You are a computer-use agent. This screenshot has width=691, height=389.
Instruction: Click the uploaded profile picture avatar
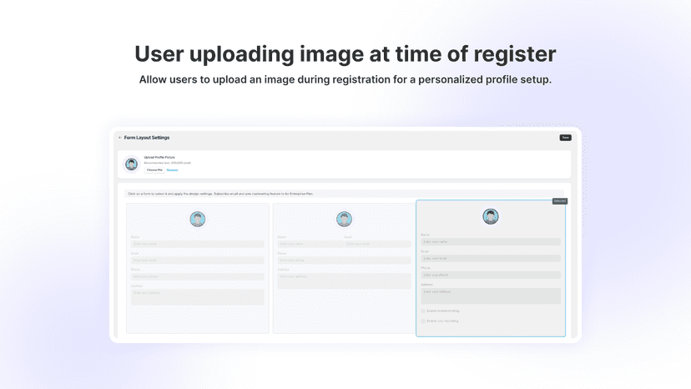[131, 164]
